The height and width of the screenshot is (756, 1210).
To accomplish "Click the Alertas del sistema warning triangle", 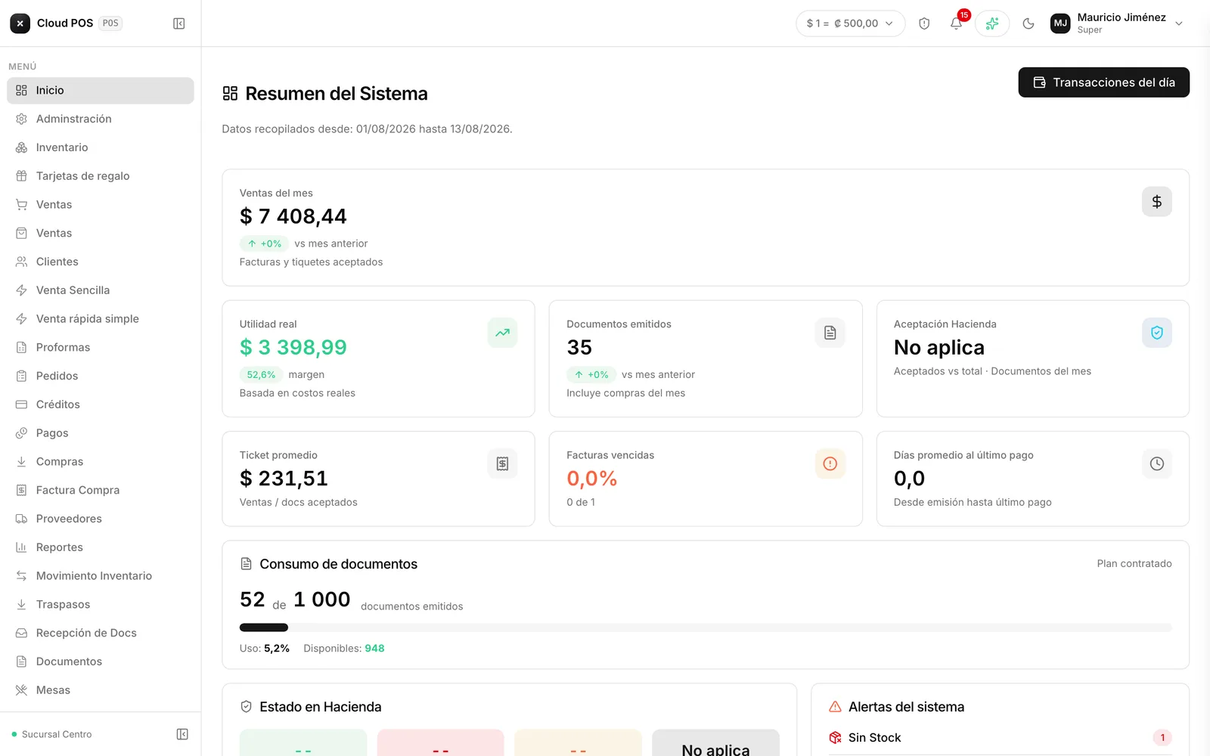I will [x=835, y=707].
